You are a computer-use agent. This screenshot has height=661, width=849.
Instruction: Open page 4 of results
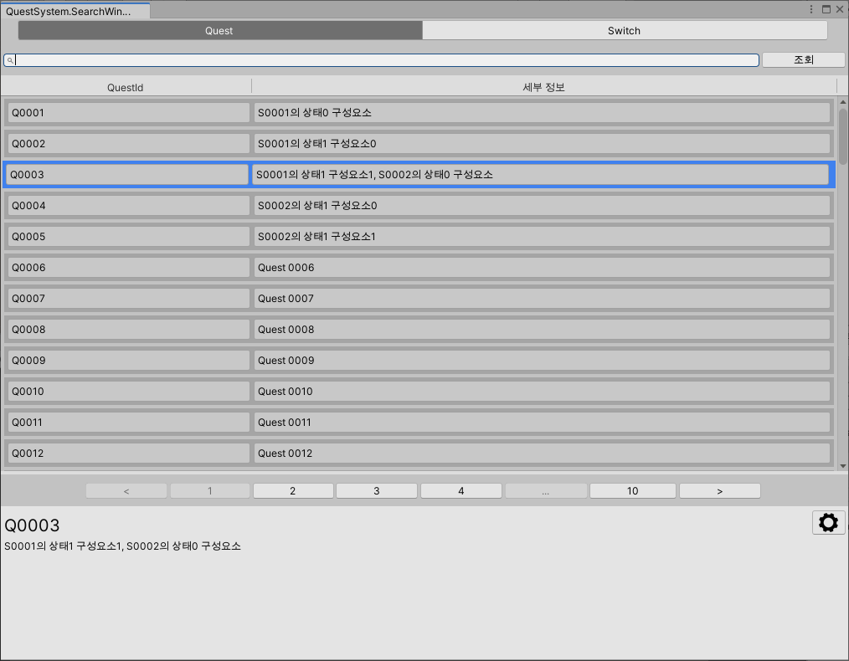(461, 491)
